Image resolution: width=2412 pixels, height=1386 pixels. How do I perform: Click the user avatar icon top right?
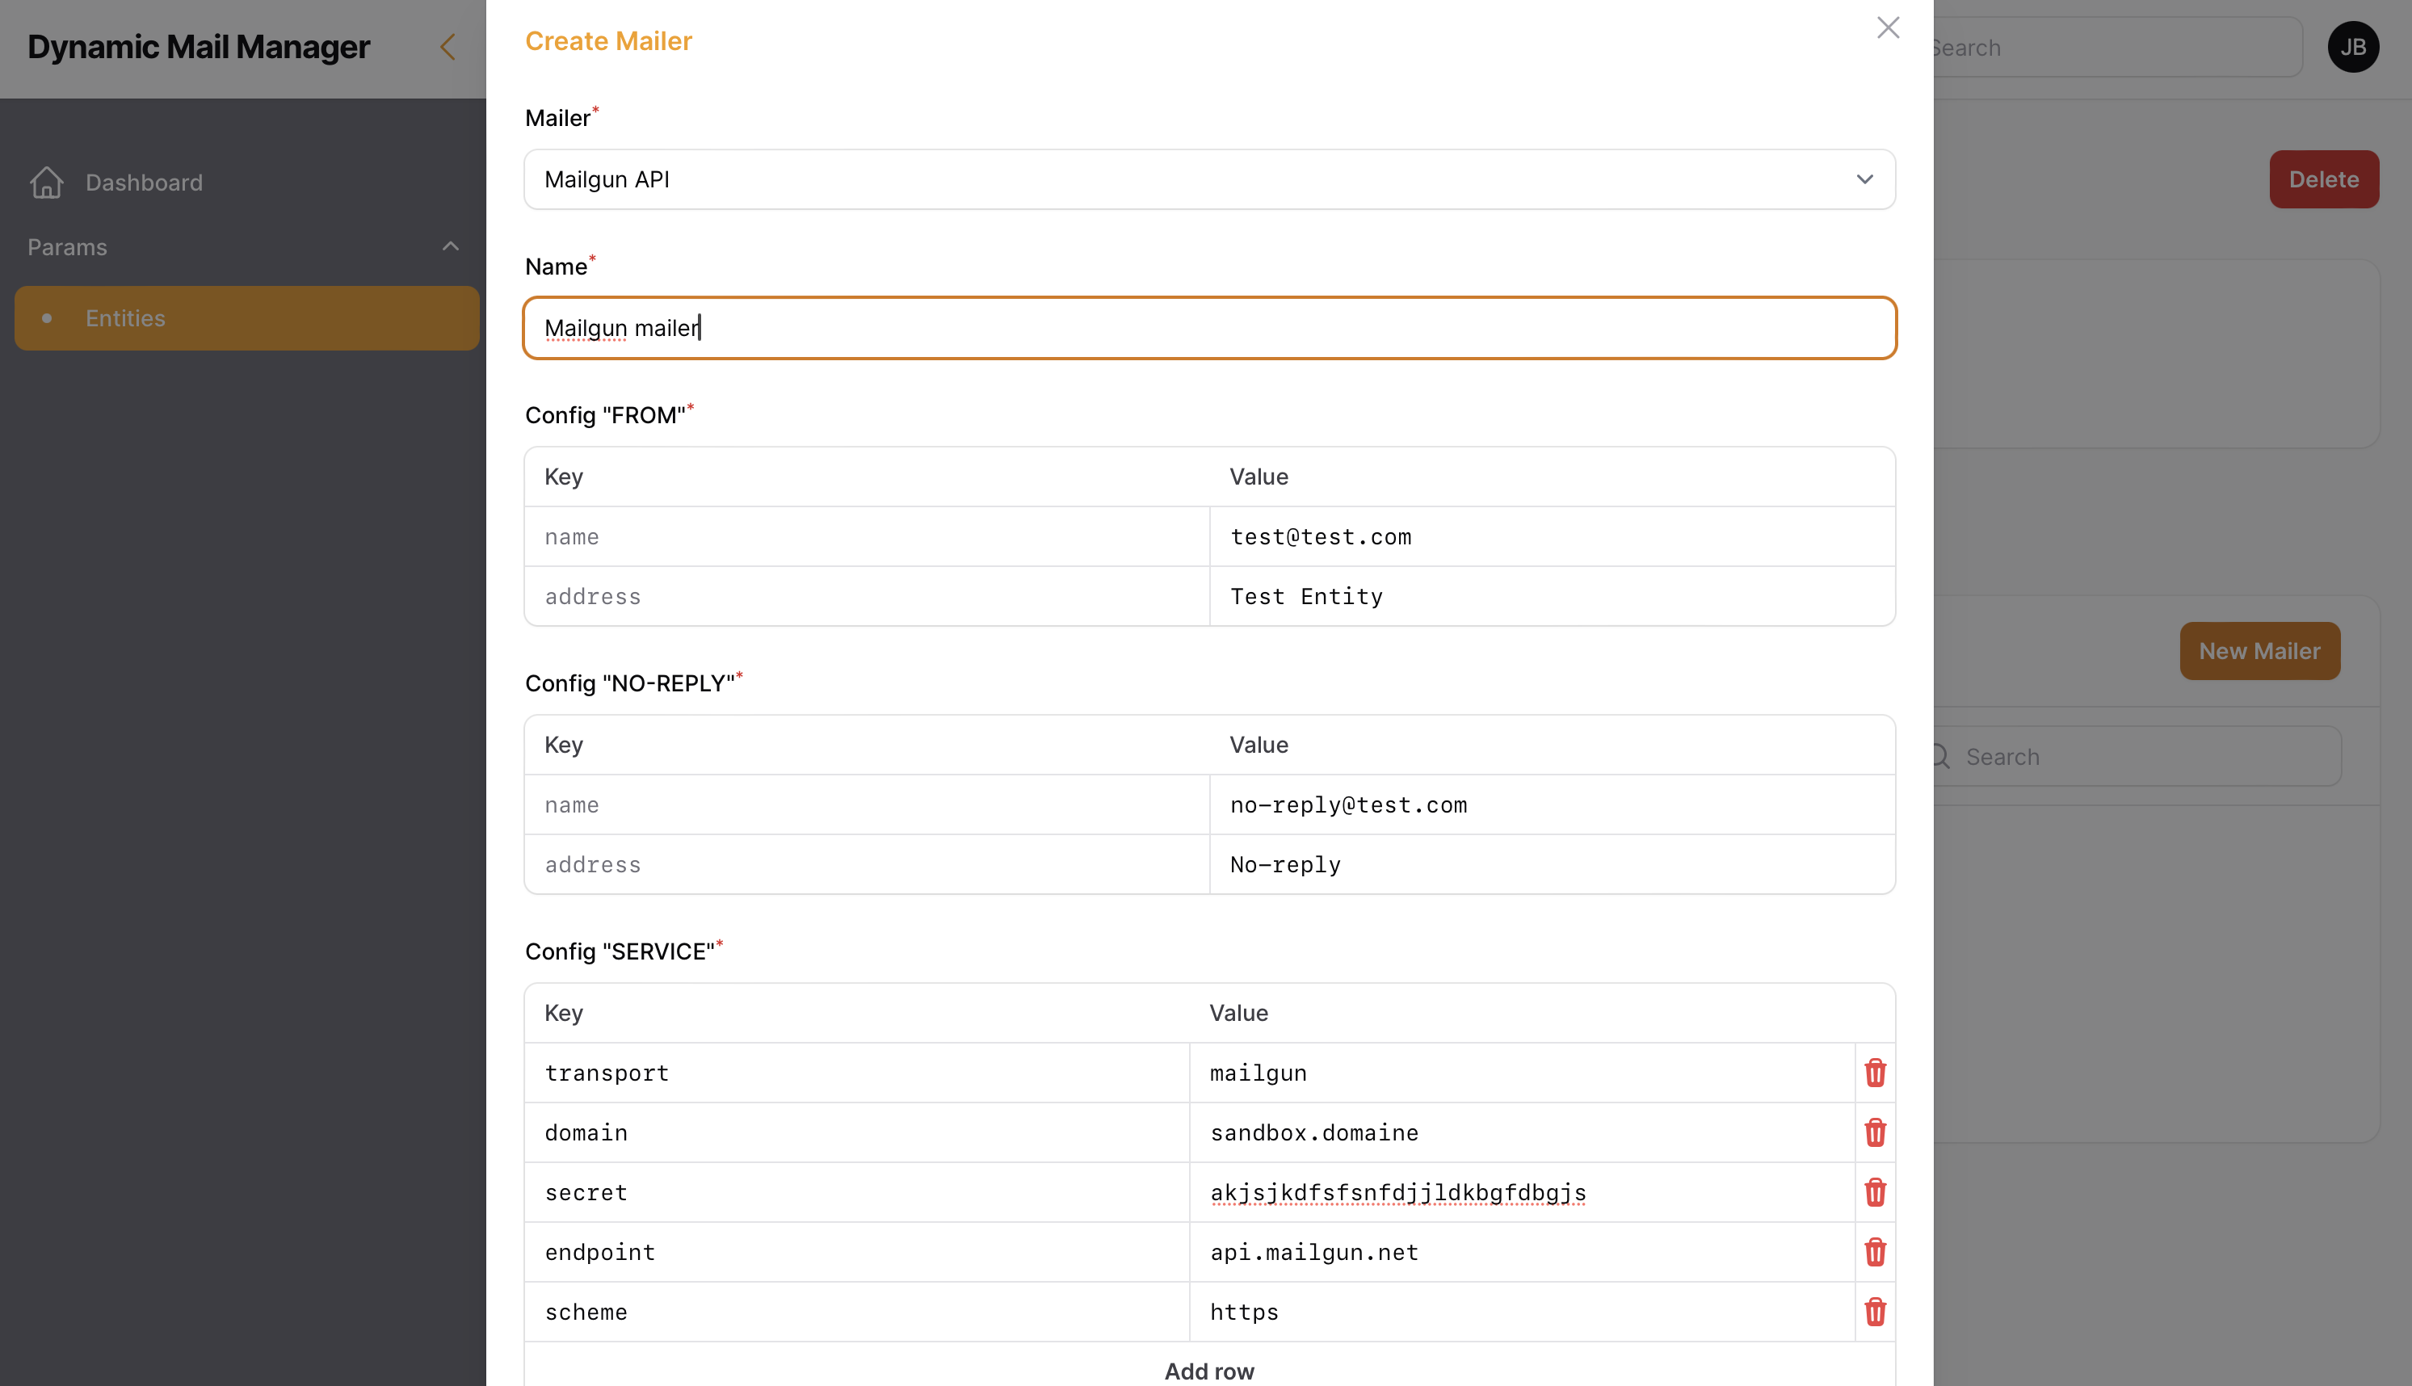coord(2355,44)
